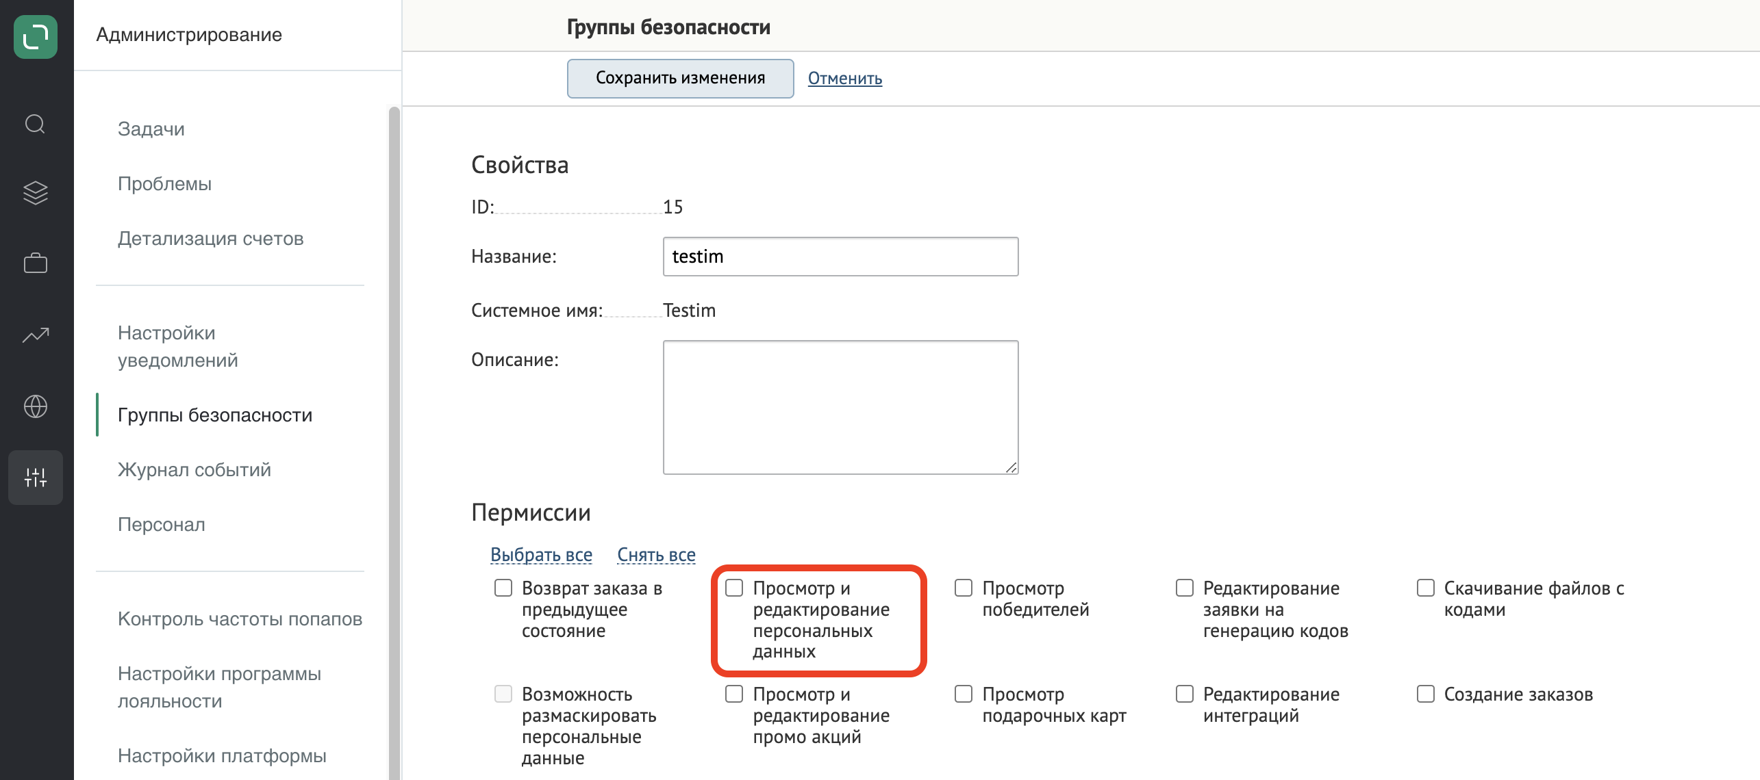Open 'Журнал событий' section

coord(194,469)
